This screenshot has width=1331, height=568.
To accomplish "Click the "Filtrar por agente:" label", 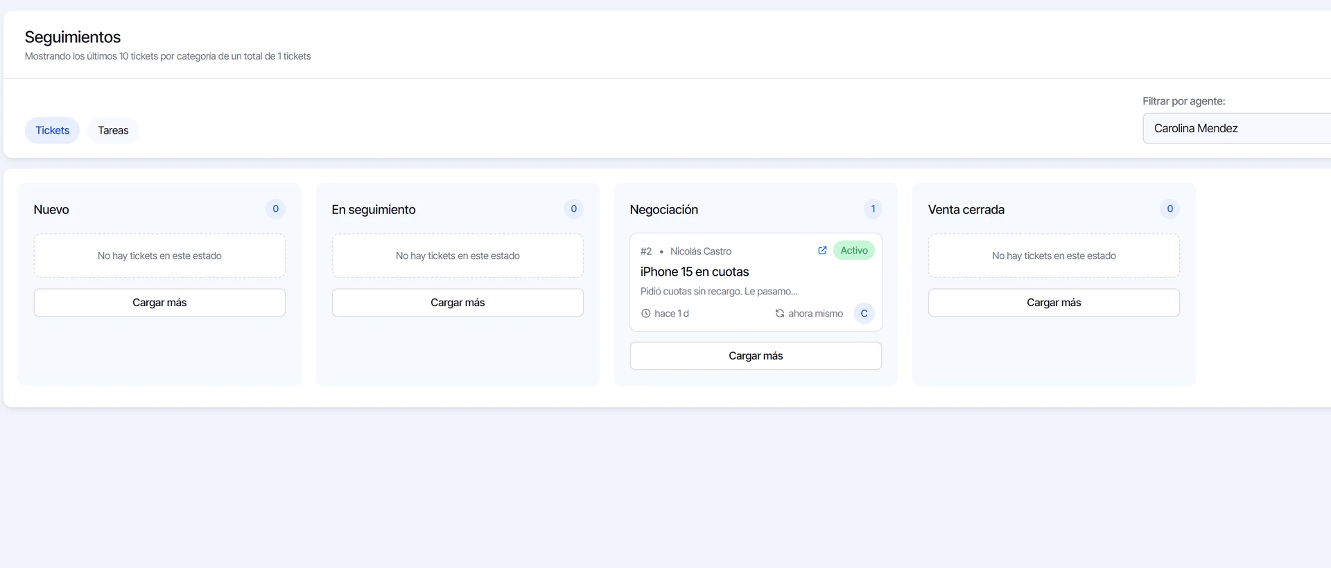I will coord(1184,101).
